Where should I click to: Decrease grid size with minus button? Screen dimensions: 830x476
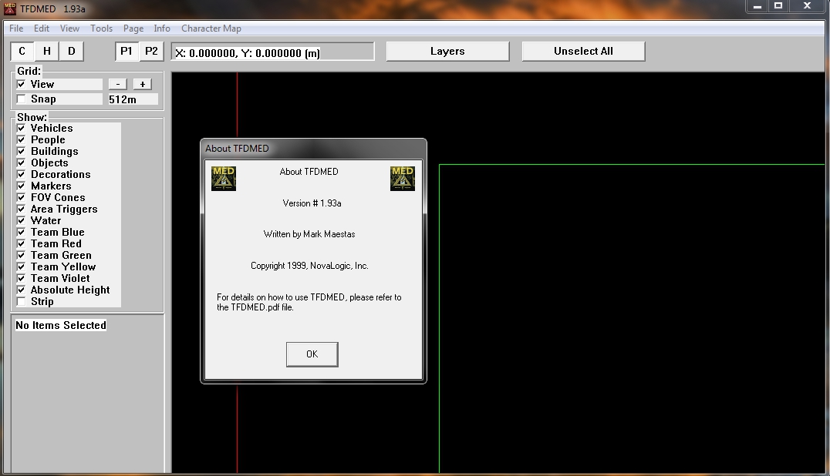117,84
